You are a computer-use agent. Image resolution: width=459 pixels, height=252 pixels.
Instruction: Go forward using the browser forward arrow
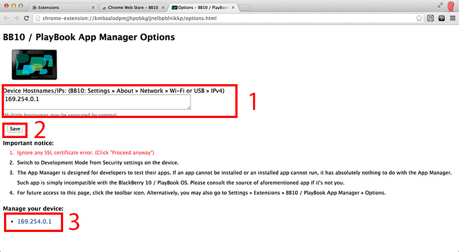pos(16,18)
